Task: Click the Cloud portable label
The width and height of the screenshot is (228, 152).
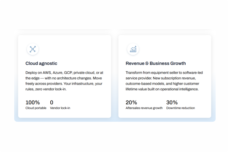Action: [36, 108]
